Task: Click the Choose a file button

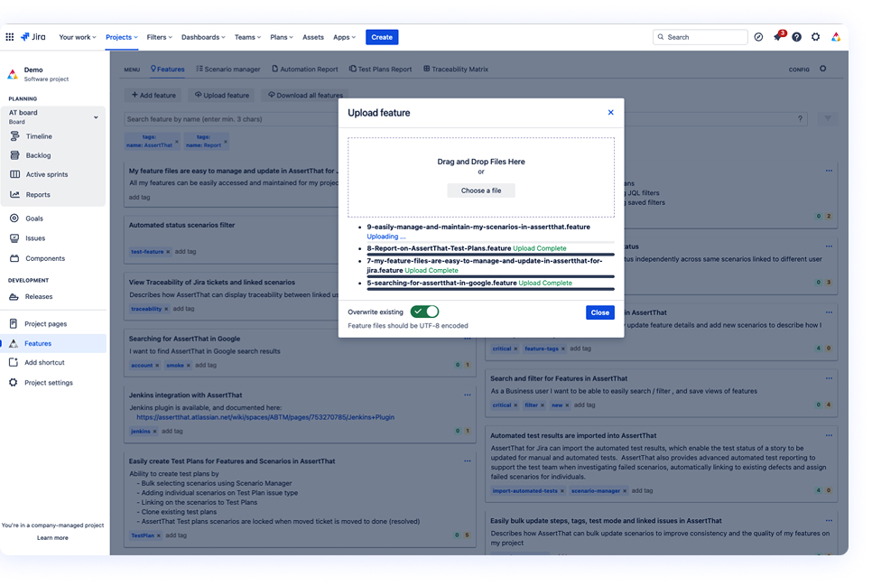Action: pos(481,191)
